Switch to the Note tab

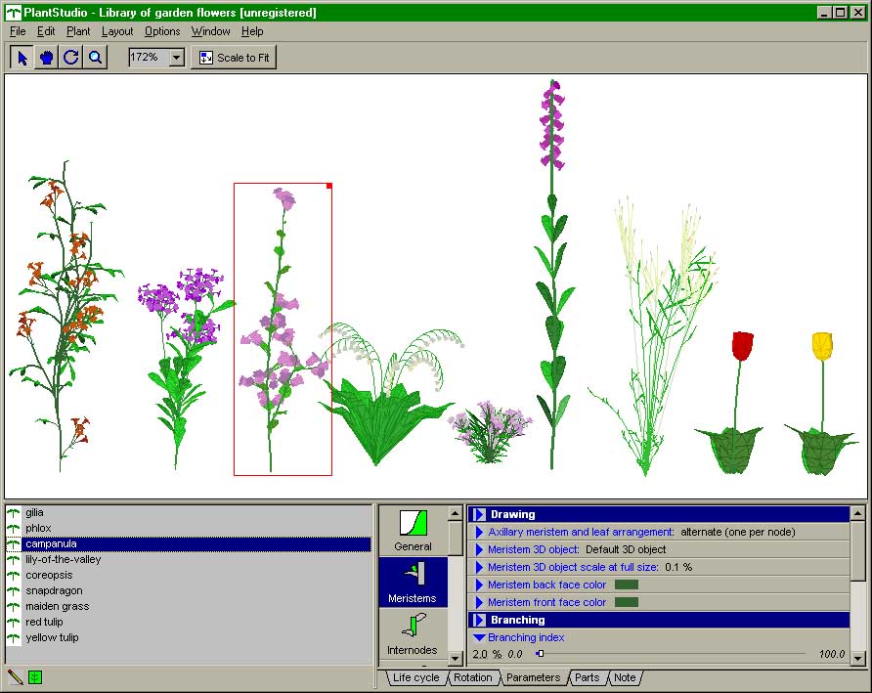coord(625,677)
